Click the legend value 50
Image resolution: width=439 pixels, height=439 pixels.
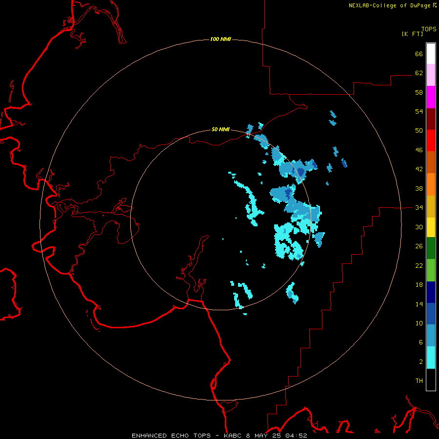pyautogui.click(x=419, y=130)
